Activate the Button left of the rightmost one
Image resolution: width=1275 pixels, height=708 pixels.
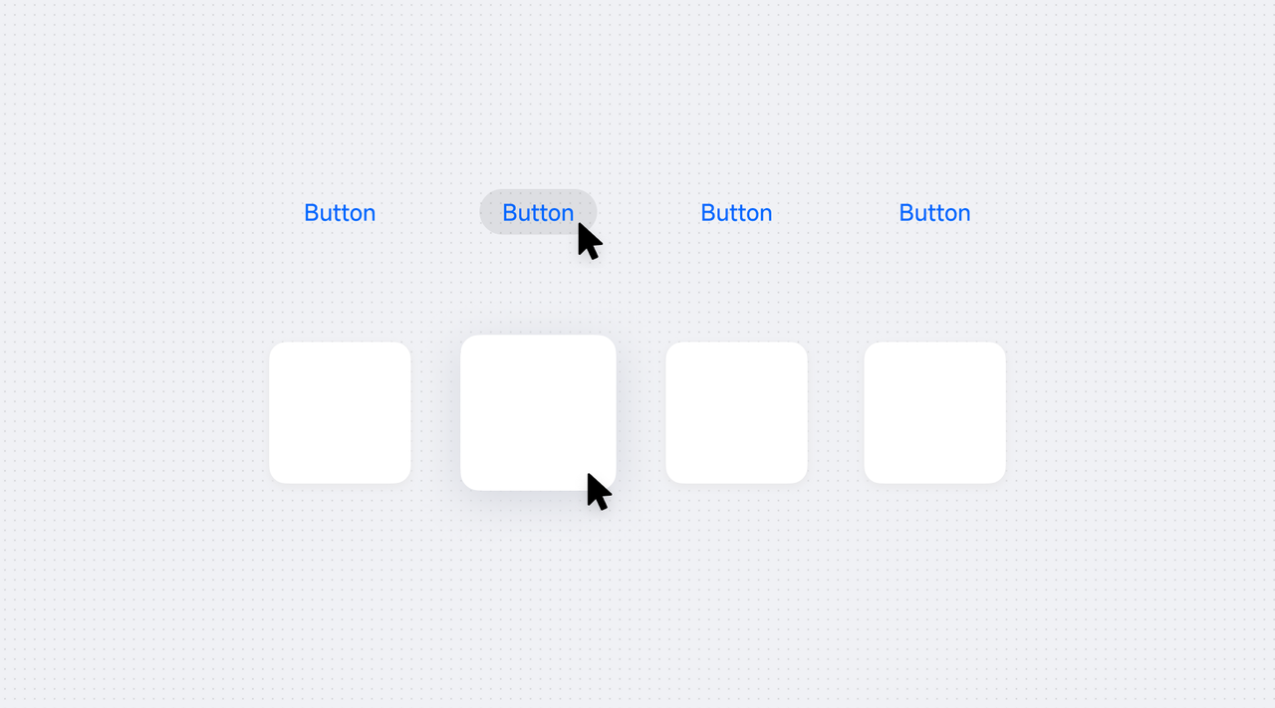click(x=736, y=213)
